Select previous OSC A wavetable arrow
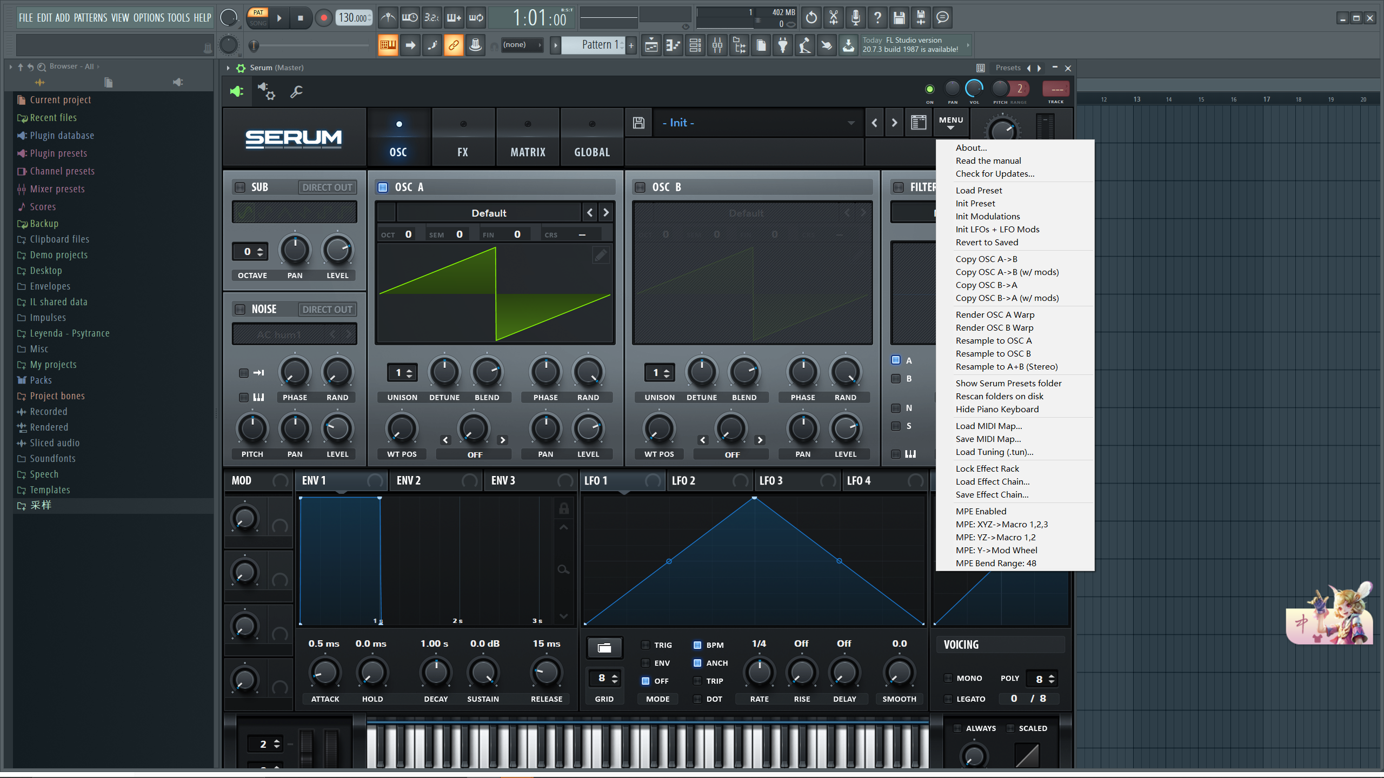 click(590, 213)
